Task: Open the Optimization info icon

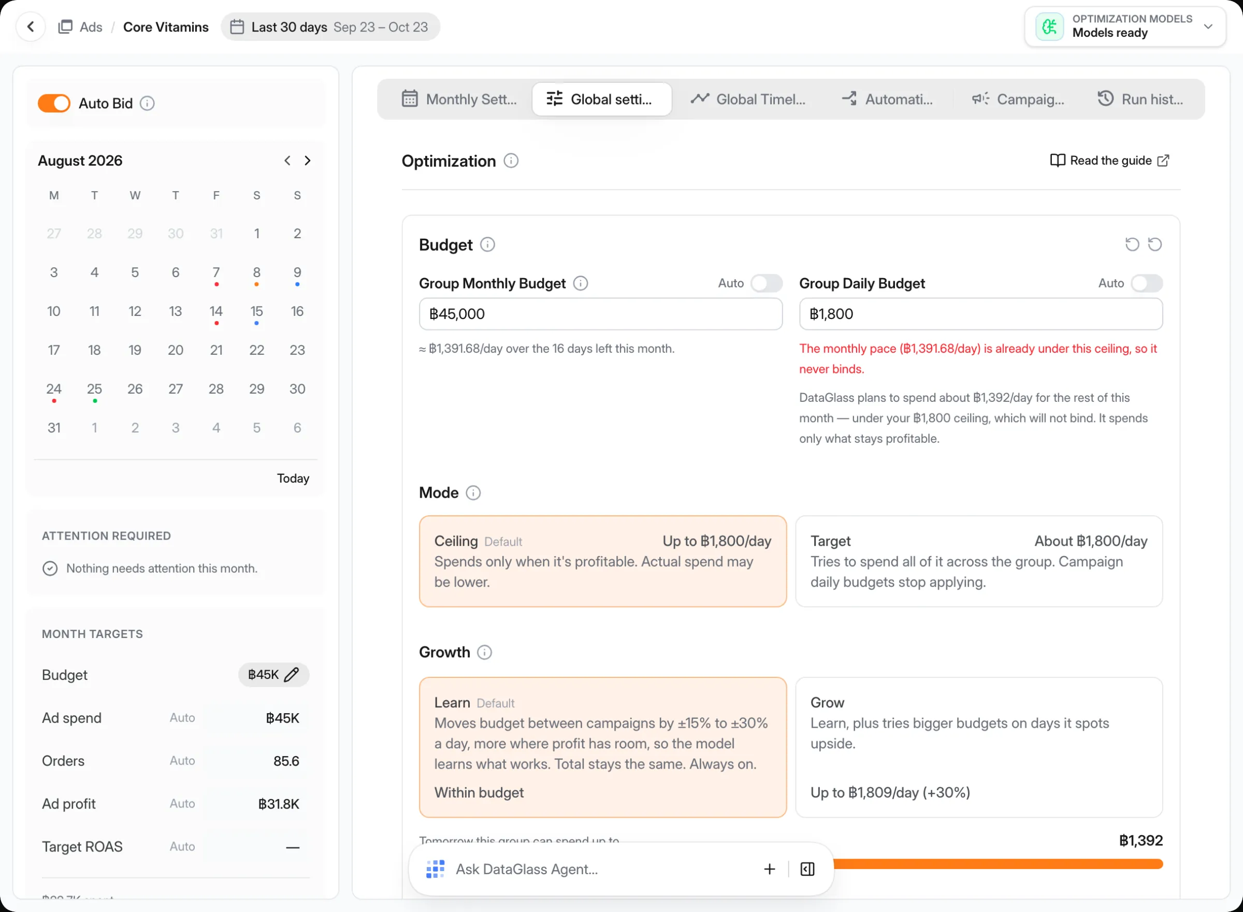Action: pos(511,161)
